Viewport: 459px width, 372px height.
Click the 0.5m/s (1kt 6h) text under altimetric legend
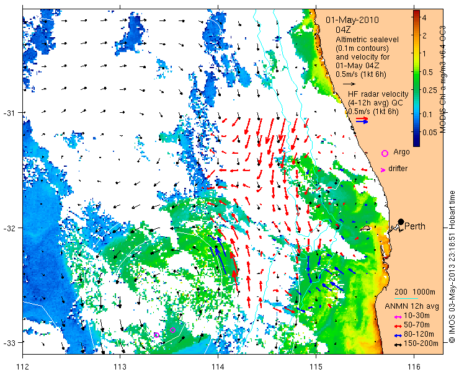pyautogui.click(x=361, y=74)
